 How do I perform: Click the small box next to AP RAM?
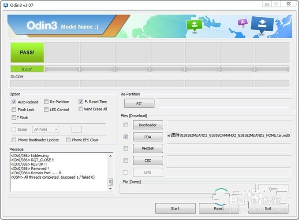(x=77, y=129)
